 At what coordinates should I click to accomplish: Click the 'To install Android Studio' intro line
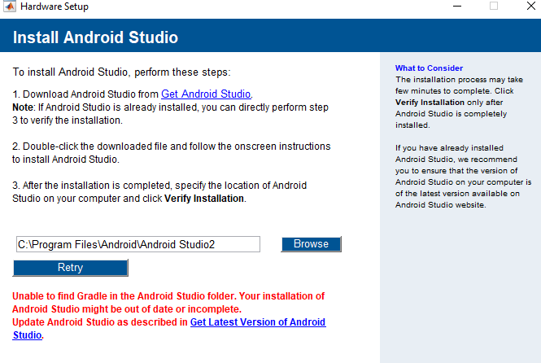click(x=122, y=72)
